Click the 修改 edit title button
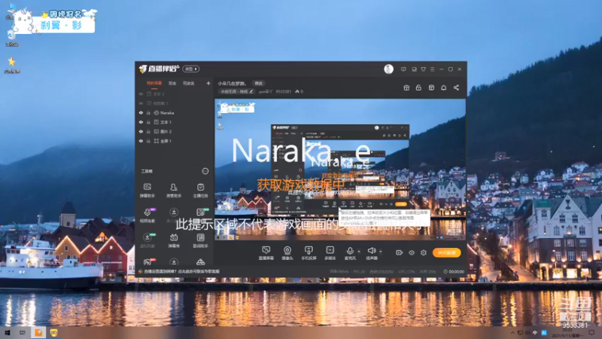 pyautogui.click(x=258, y=83)
